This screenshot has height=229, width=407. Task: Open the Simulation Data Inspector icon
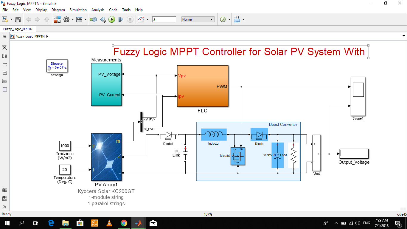[141, 19]
